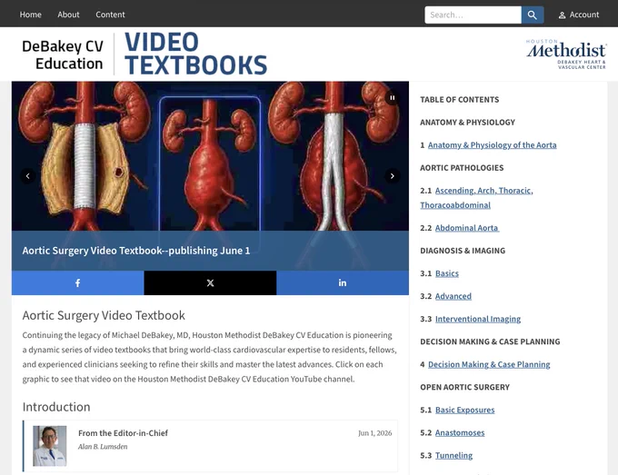The height and width of the screenshot is (475, 618).
Task: Open From the Editor-in-Chief article
Action: 123,433
